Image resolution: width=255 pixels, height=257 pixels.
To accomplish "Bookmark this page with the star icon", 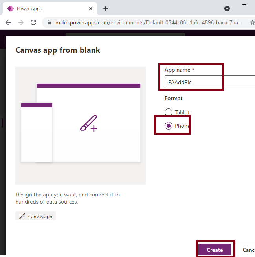I will pos(252,22).
